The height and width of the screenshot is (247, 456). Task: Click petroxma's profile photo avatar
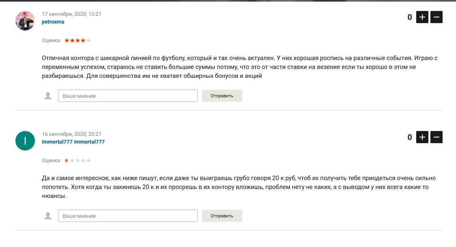tap(25, 21)
